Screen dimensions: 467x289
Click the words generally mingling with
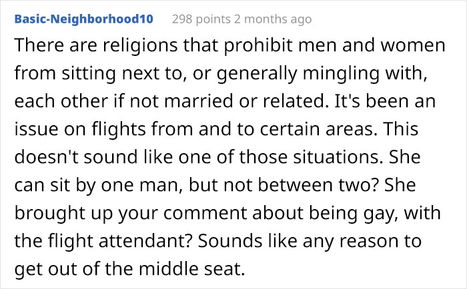click(x=320, y=73)
